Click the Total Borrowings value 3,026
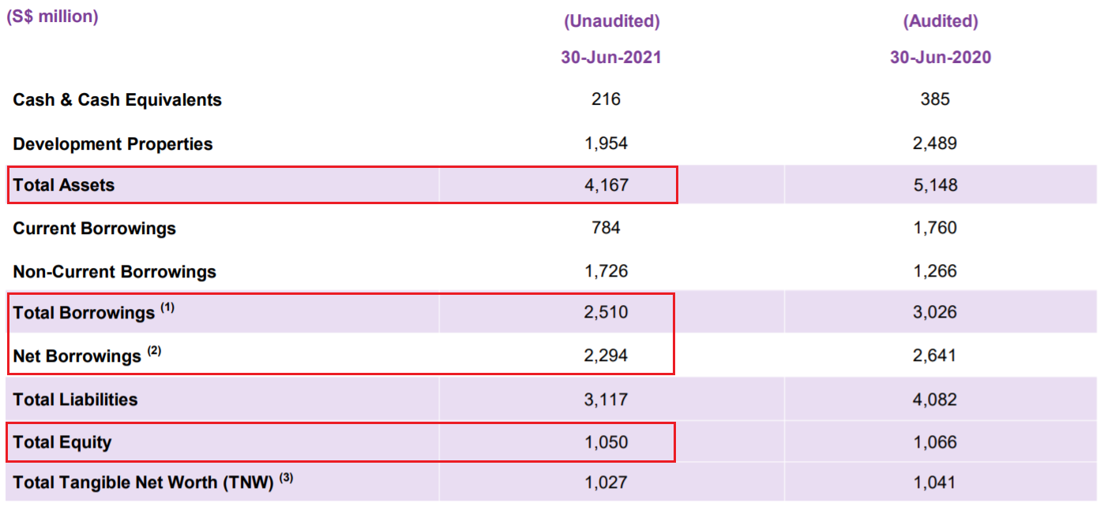This screenshot has width=1104, height=510. [x=935, y=312]
